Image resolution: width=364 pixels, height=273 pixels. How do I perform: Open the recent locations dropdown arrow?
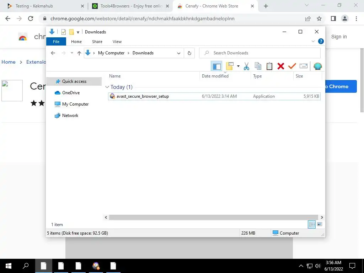click(x=72, y=53)
